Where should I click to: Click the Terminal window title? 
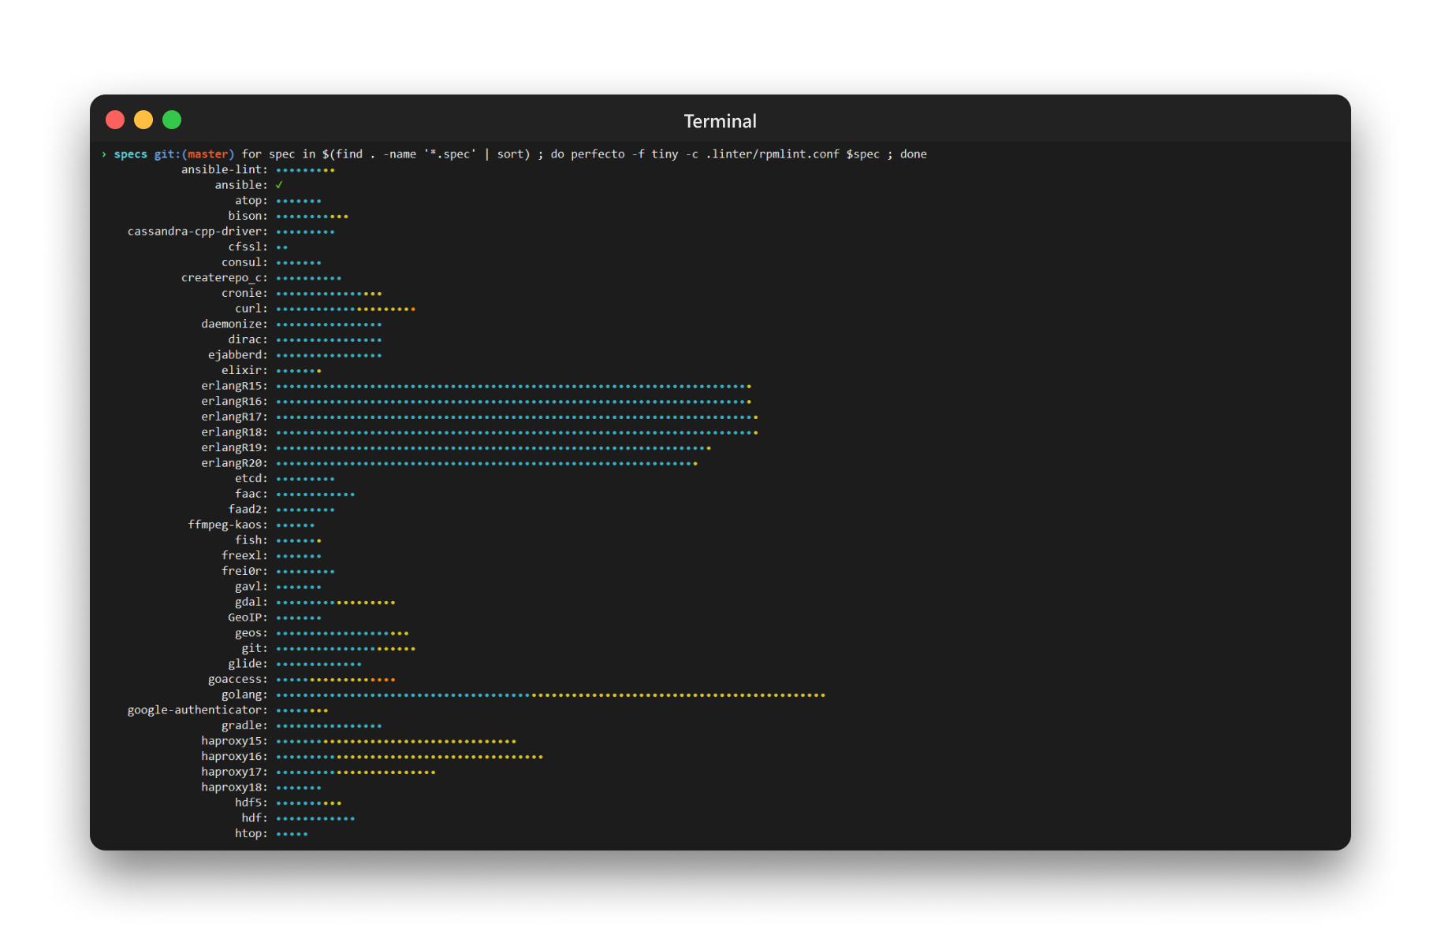coord(720,121)
